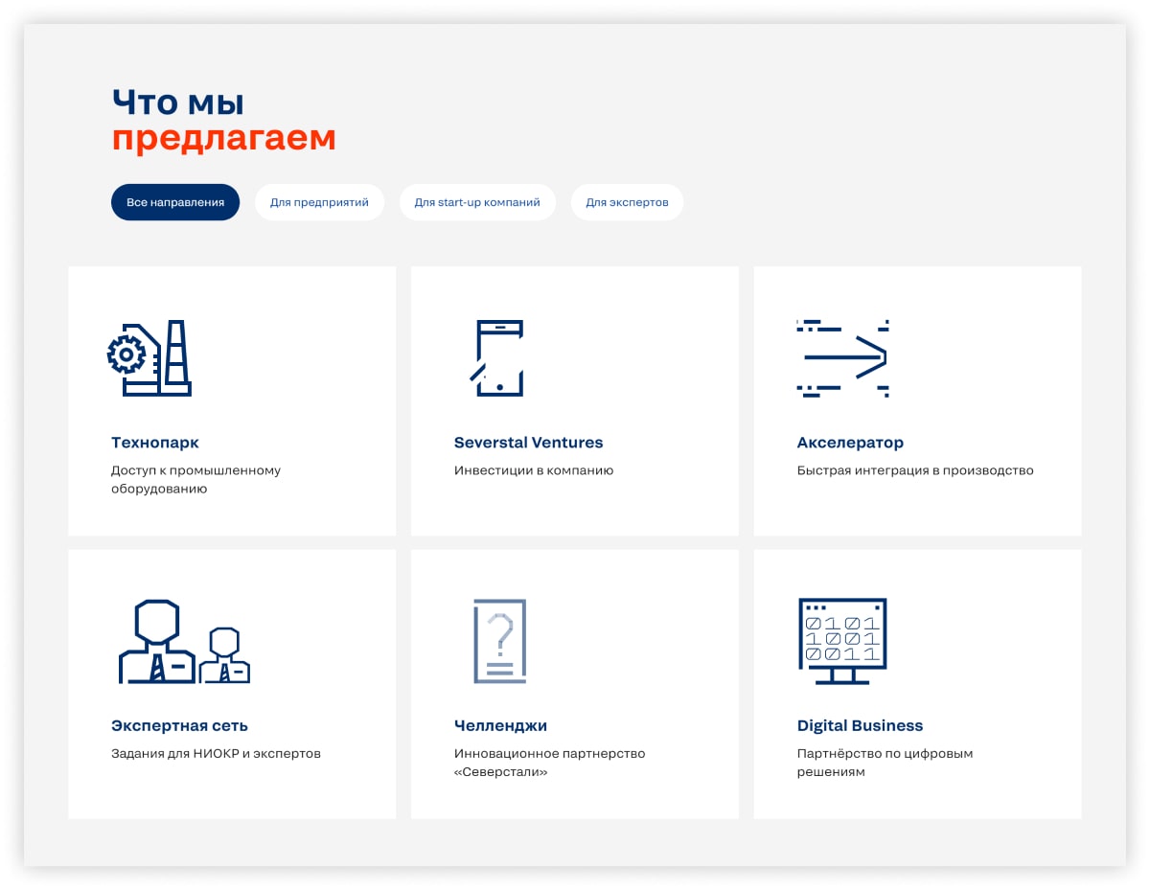Screen dimensions: 1150x891
Task: Switch to the "Для предприятий" filter
Action: pyautogui.click(x=319, y=202)
